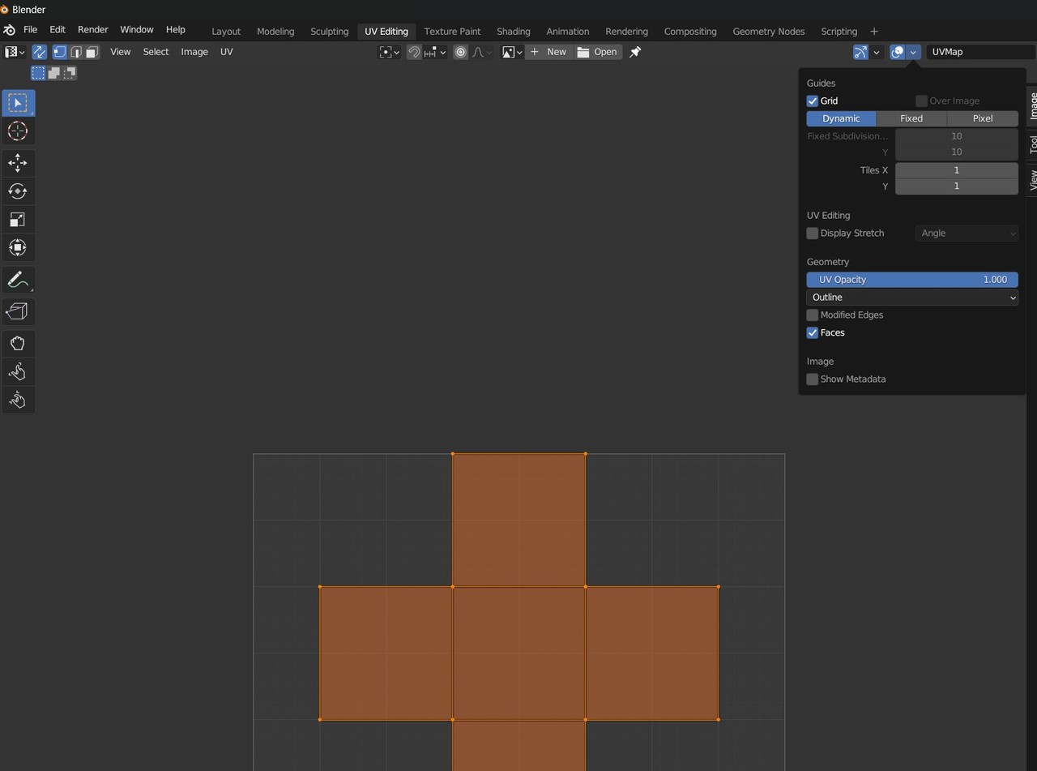Viewport: 1037px width, 771px height.
Task: Open the Window menu
Action: 137,30
